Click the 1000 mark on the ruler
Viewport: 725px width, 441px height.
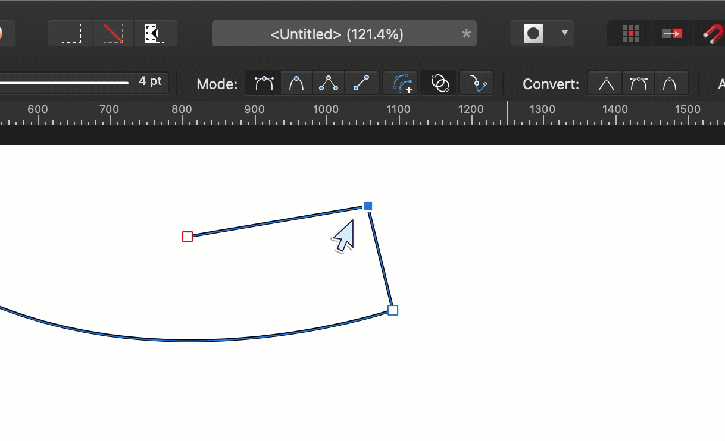point(326,109)
